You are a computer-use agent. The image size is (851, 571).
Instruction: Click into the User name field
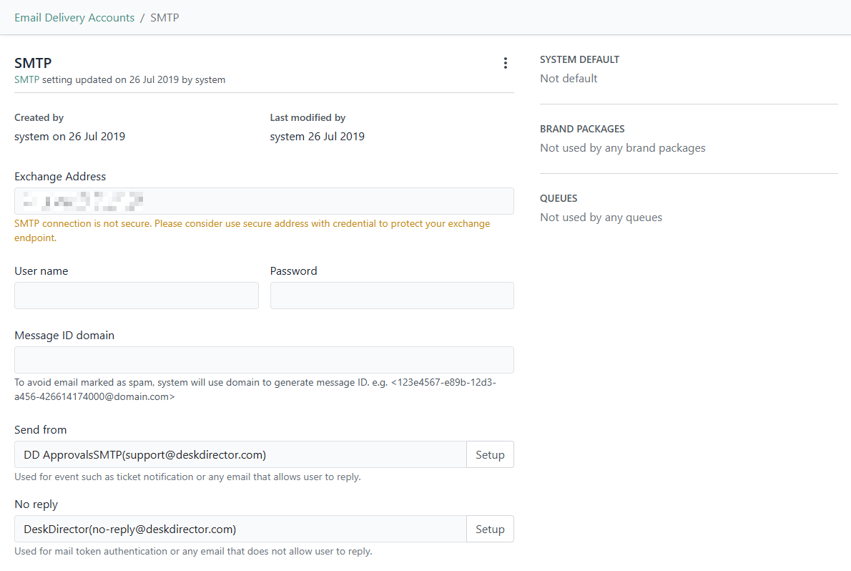coord(137,296)
